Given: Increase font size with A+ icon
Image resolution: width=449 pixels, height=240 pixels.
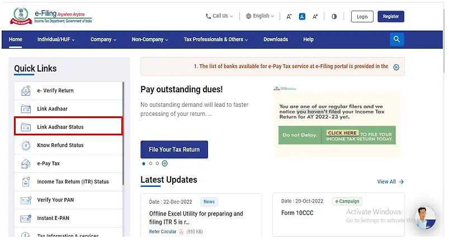Looking at the screenshot, I should point(315,17).
